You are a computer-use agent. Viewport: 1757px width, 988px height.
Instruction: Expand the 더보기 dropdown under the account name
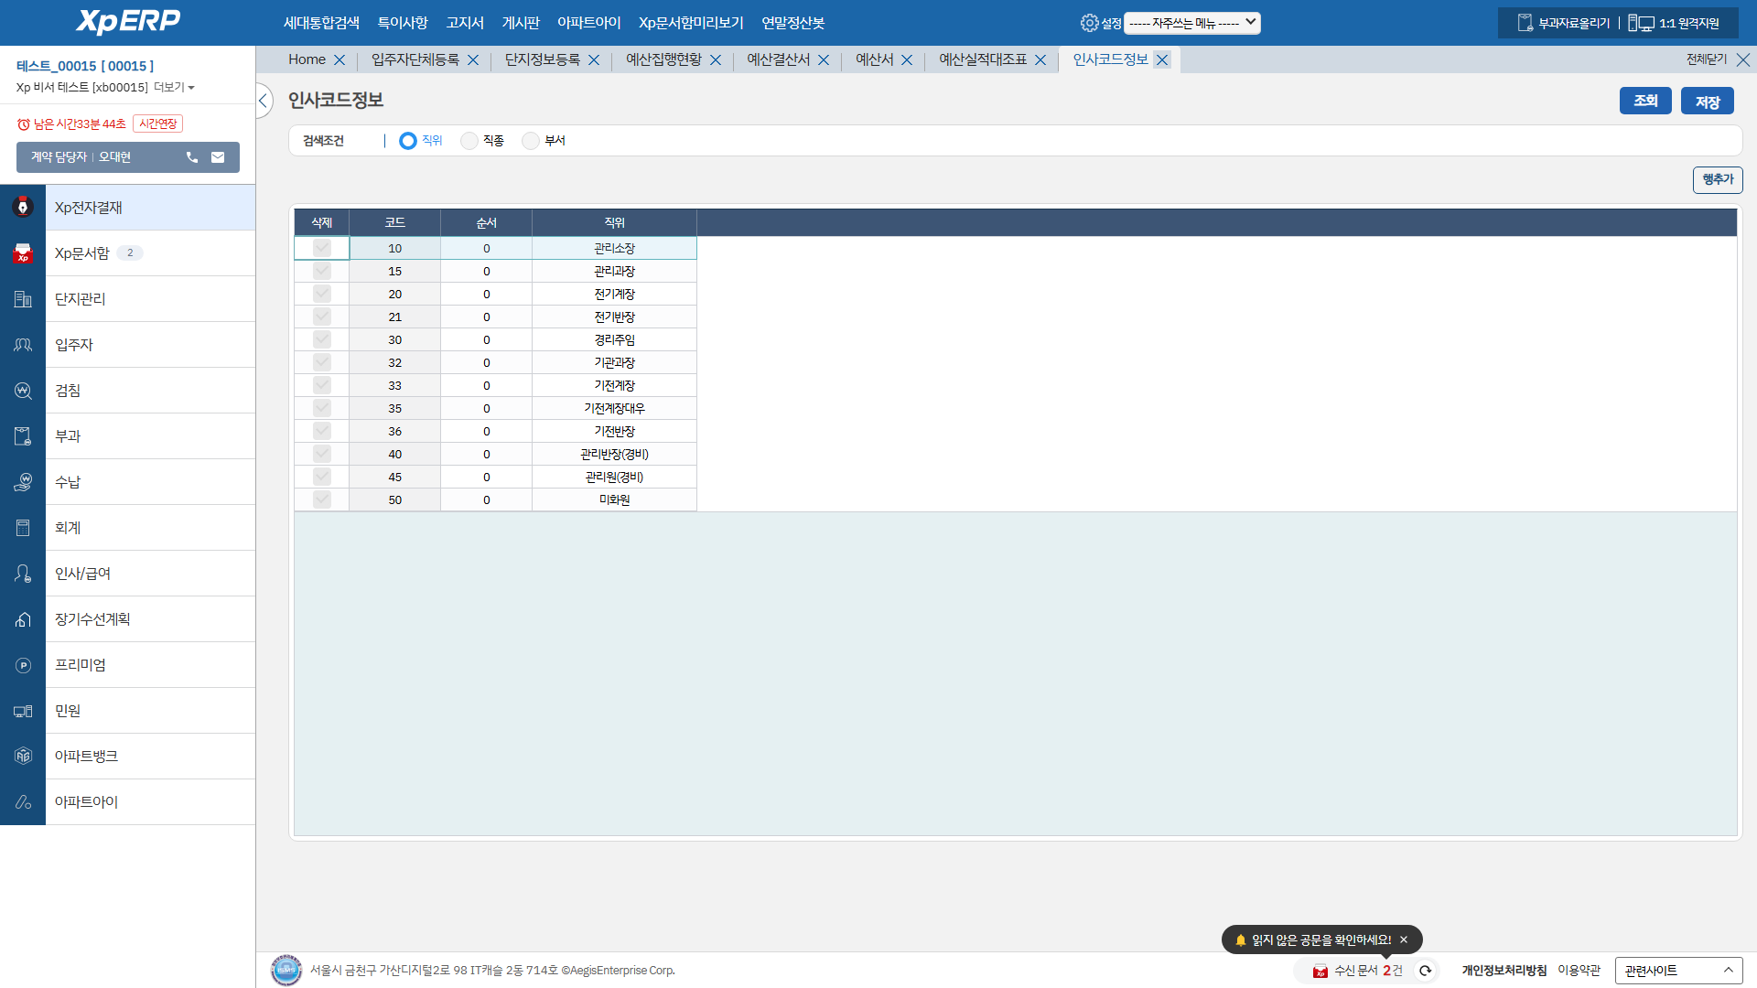coord(174,87)
